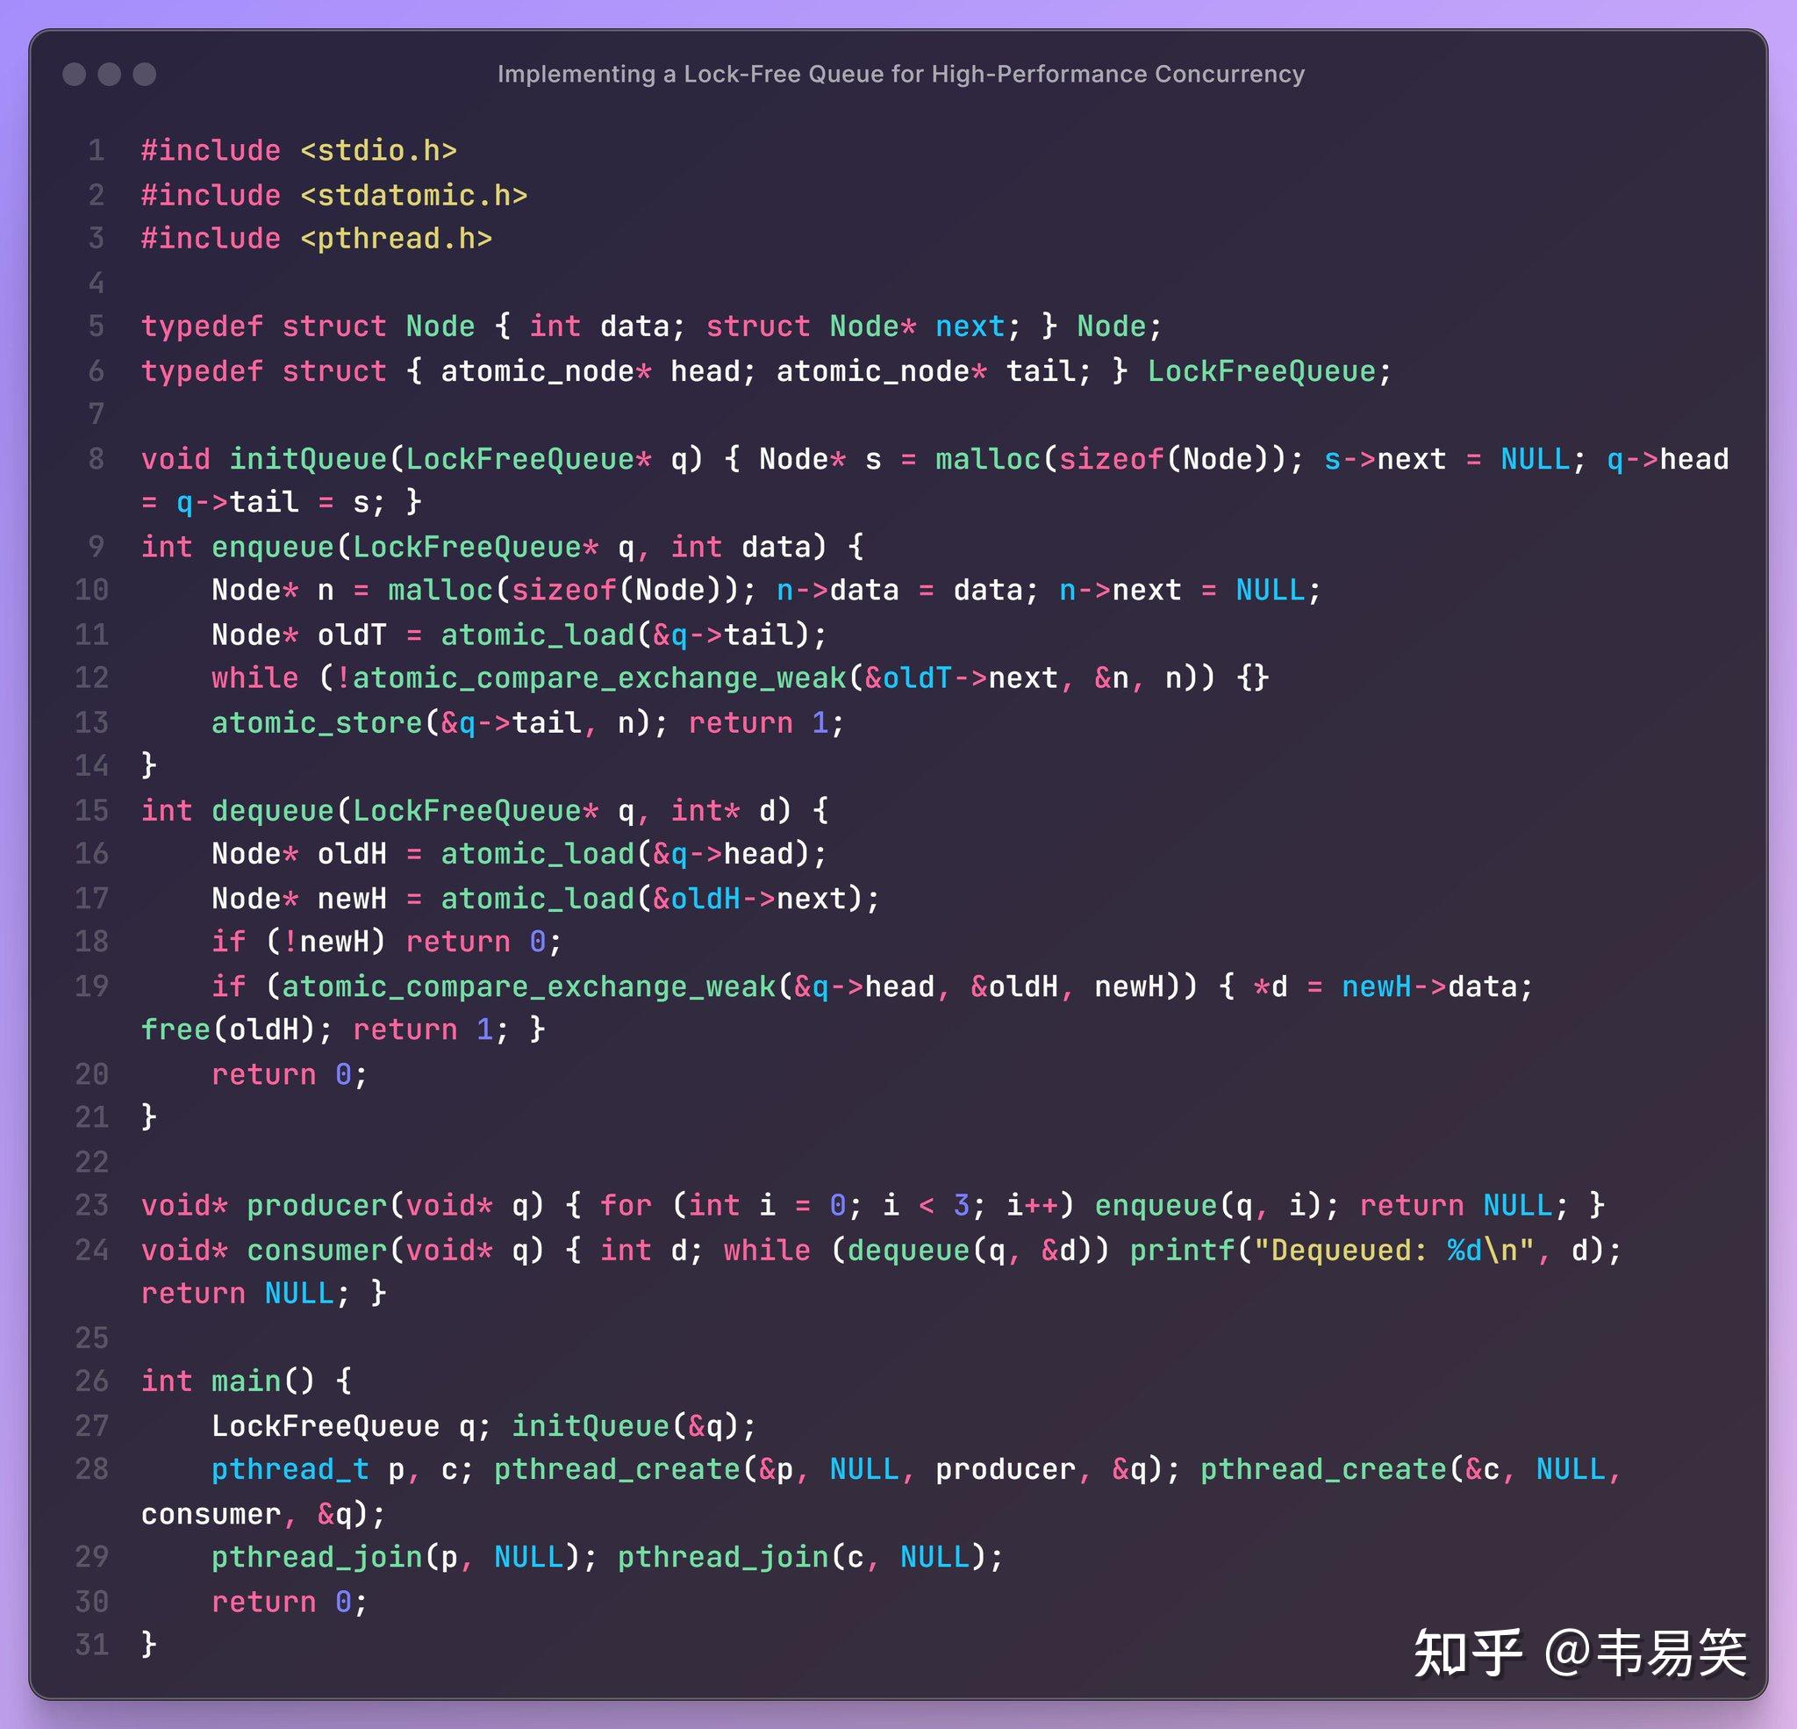Click the 'pthread_t' type on line 28

pos(290,1469)
